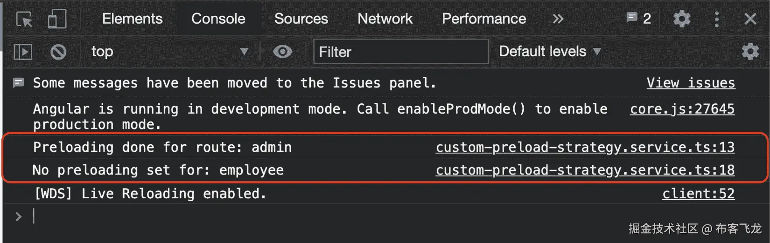Show the console sidebar panel
The image size is (770, 243).
point(23,52)
